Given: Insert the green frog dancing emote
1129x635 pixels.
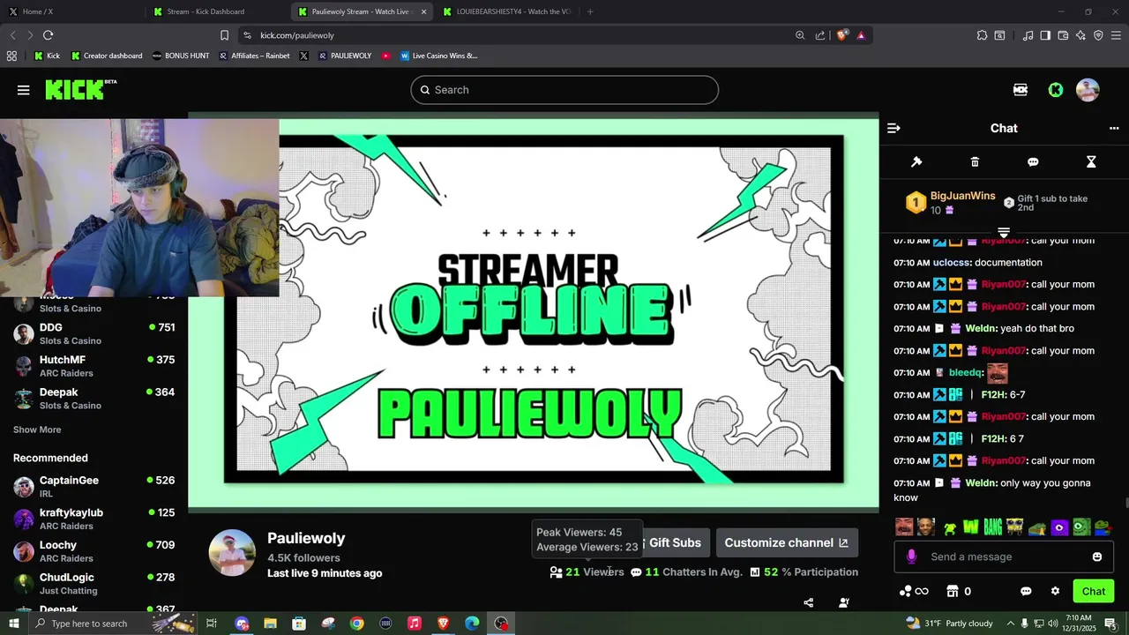Looking at the screenshot, I should pos(949,527).
